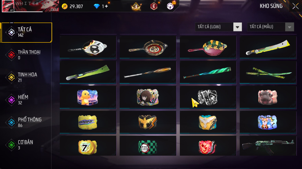Close the Kho Súng screen
Screen dimensions: 302x169
click(x=295, y=6)
